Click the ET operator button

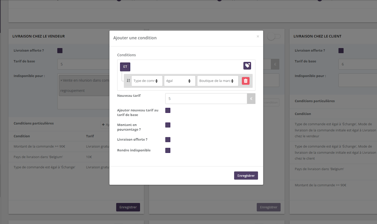coord(125,67)
